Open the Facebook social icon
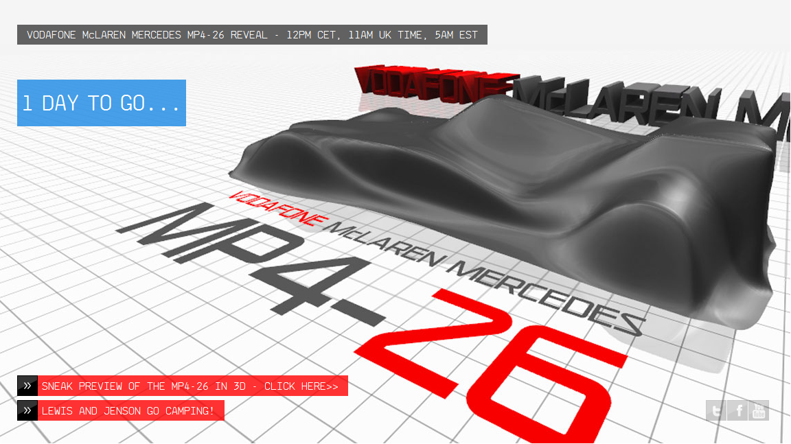The width and height of the screenshot is (791, 444). coord(738,410)
